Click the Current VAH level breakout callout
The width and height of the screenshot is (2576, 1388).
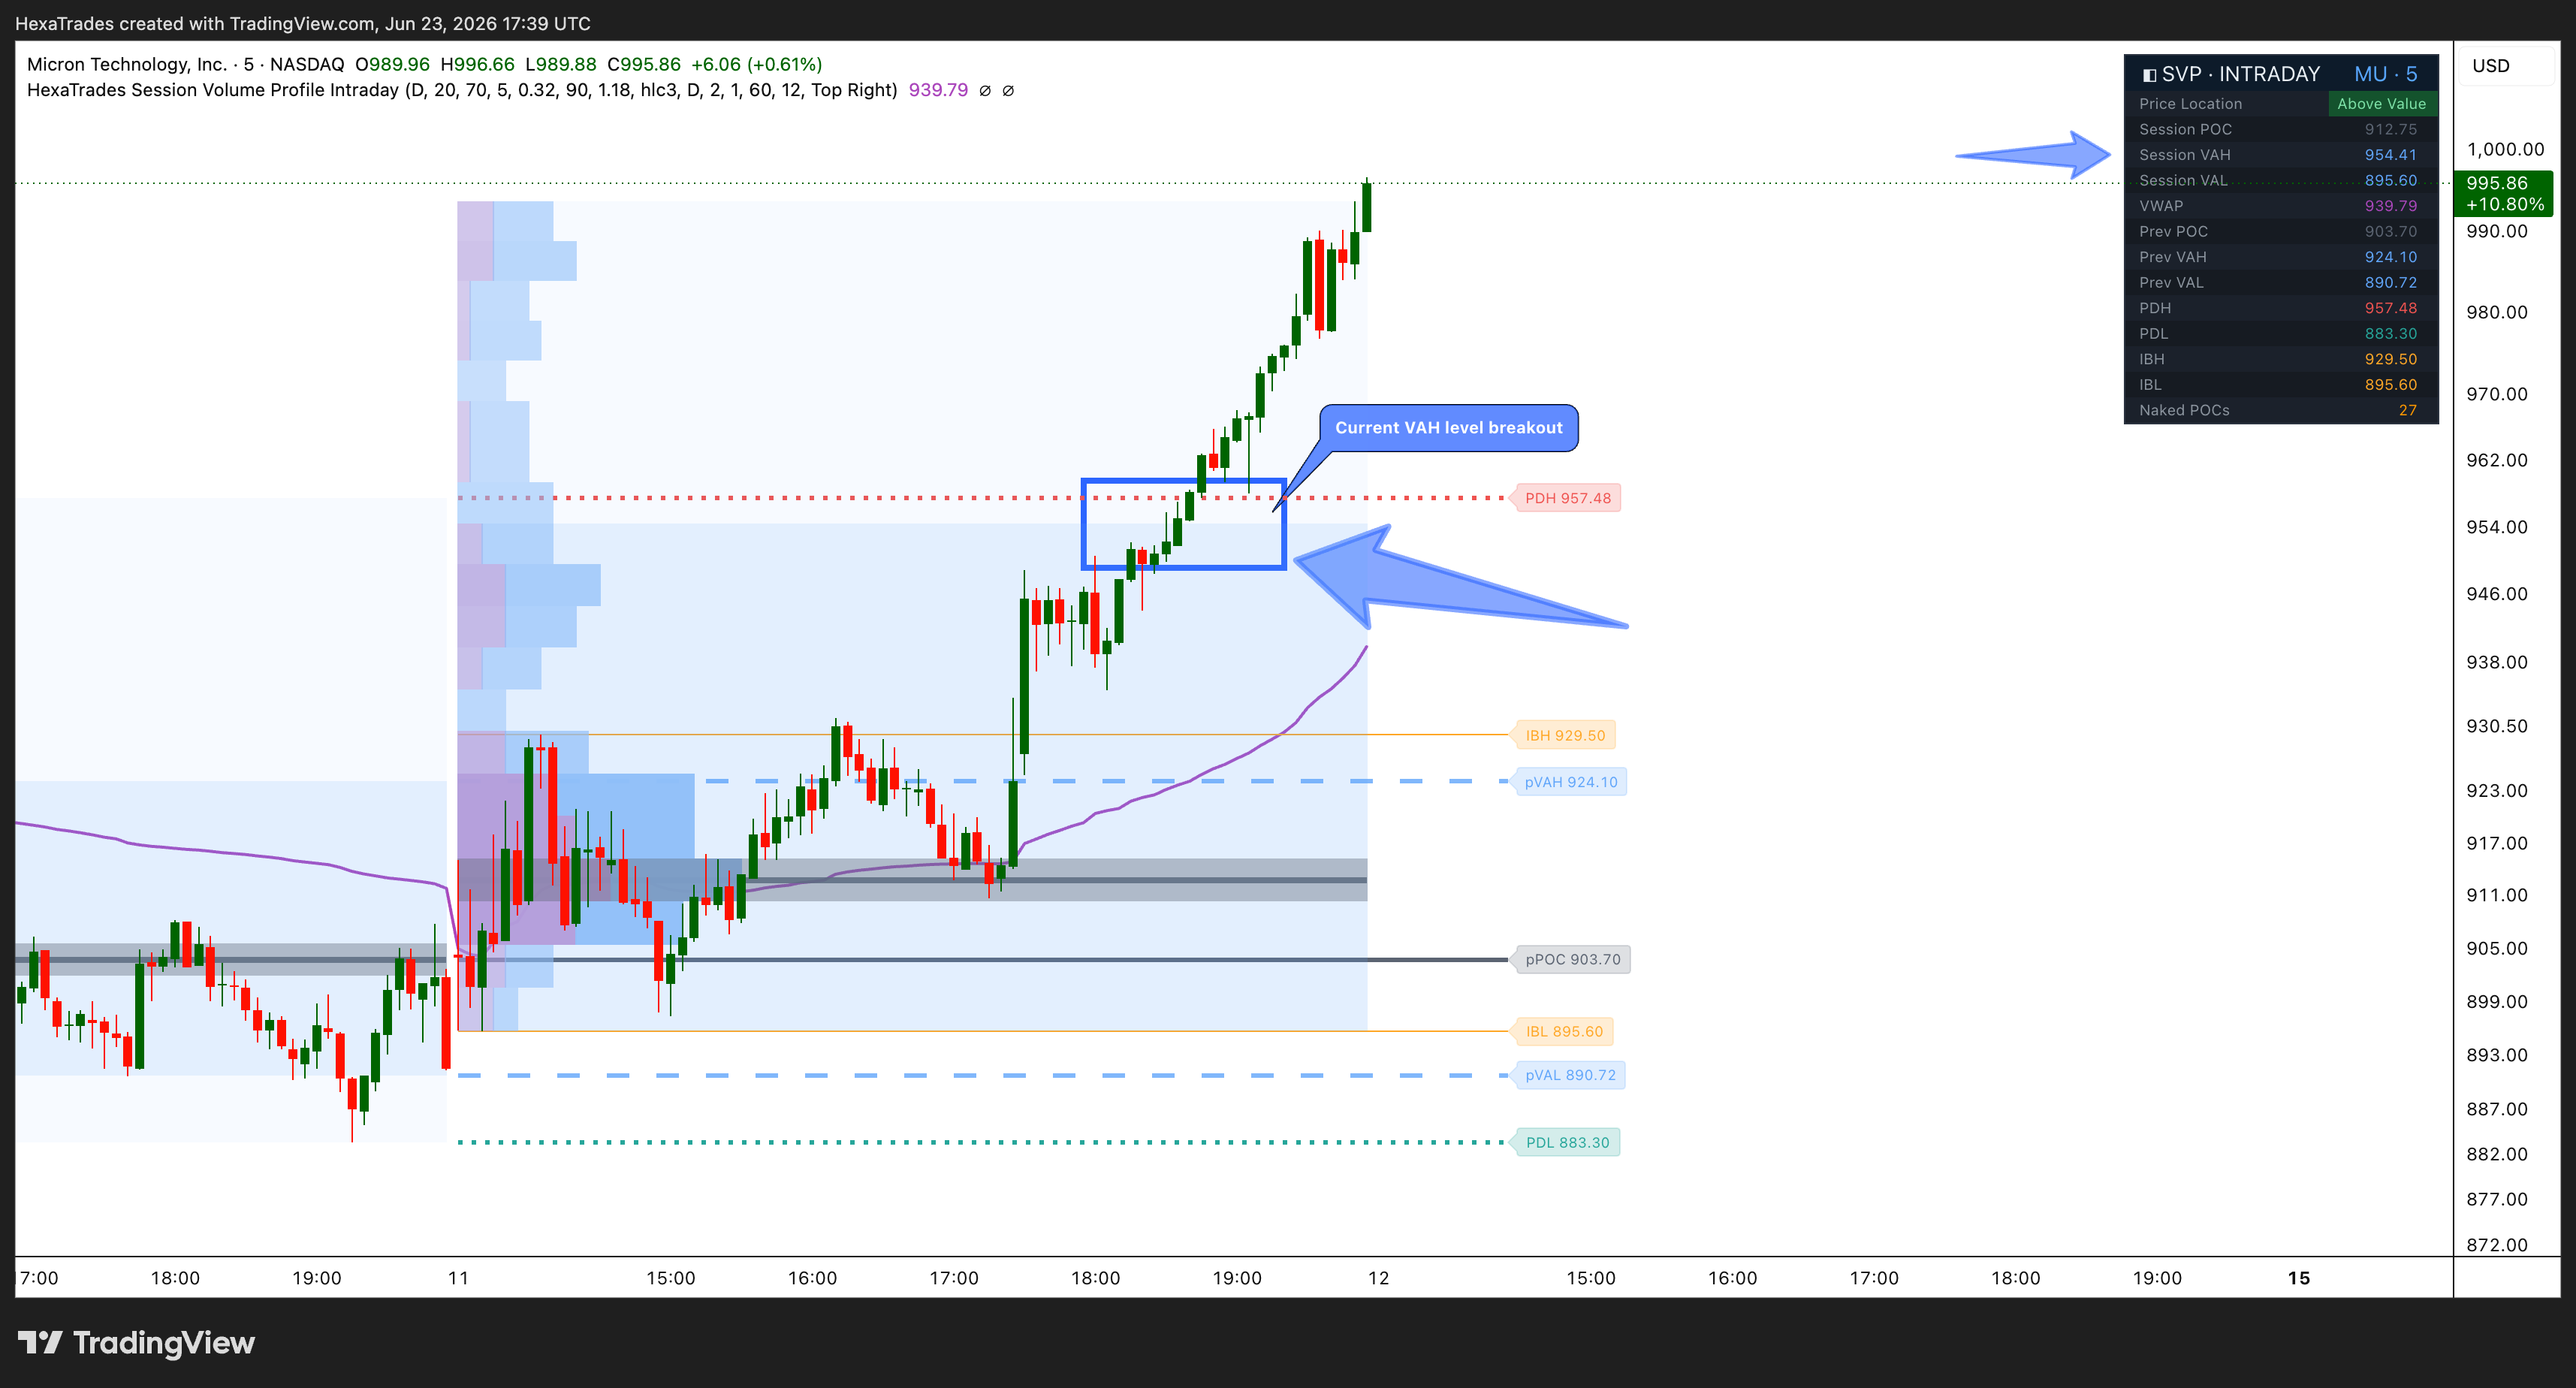pyautogui.click(x=1448, y=428)
